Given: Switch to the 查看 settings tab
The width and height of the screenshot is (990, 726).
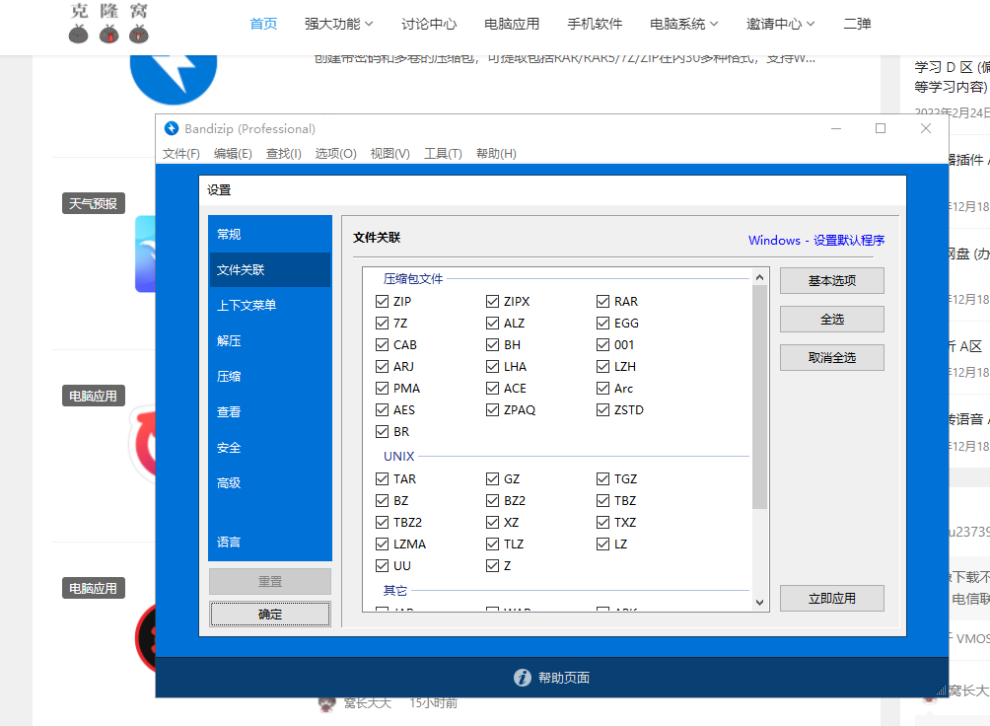Looking at the screenshot, I should pyautogui.click(x=269, y=412).
